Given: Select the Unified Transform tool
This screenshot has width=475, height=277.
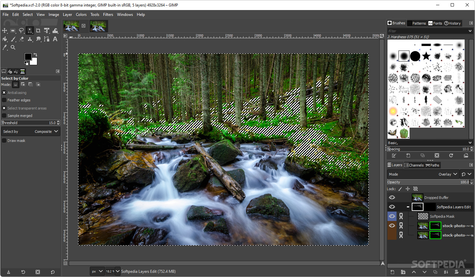Looking at the screenshot, I should coord(47,30).
